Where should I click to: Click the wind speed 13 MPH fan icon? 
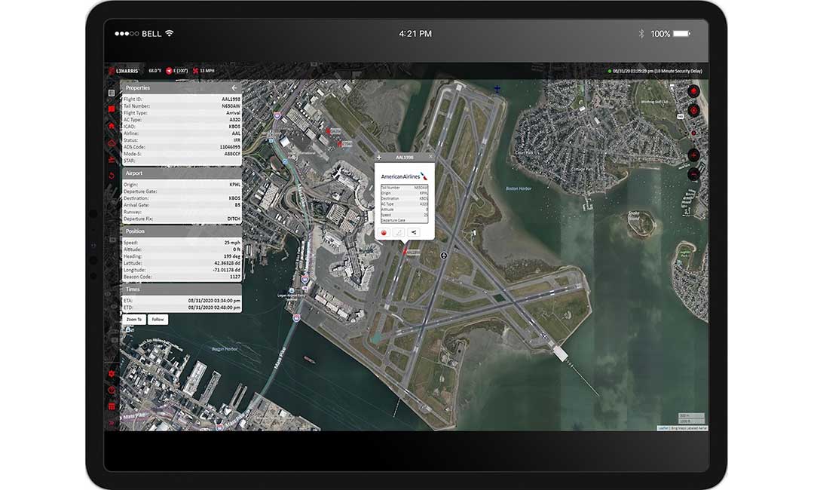point(196,71)
